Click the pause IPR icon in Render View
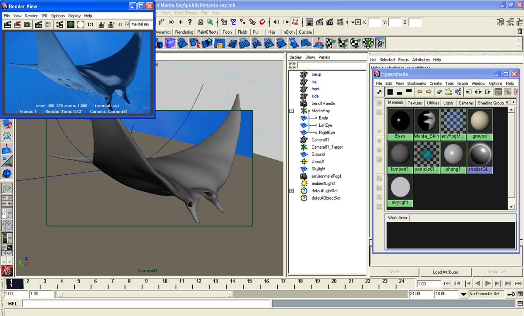524x316 pixels. click(120, 25)
